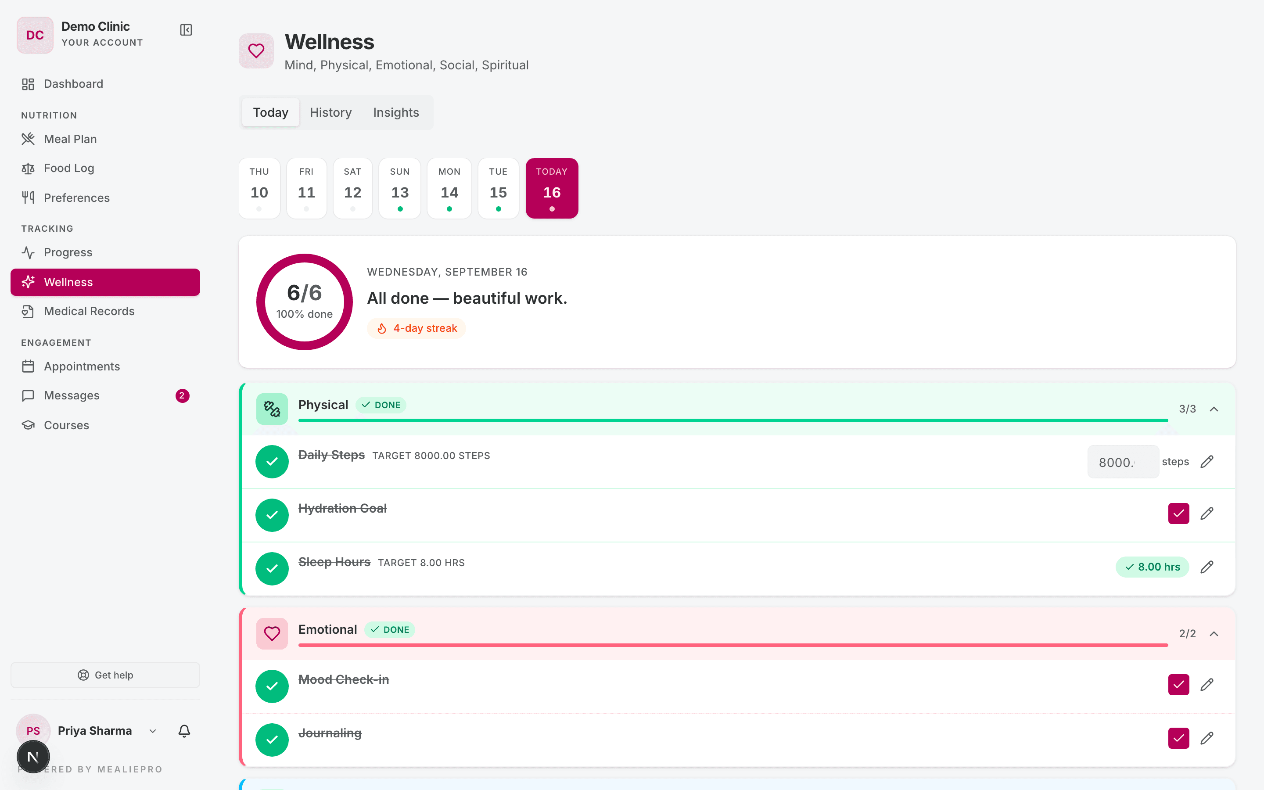Uncheck the Hydration Goal checkbox

point(1178,513)
